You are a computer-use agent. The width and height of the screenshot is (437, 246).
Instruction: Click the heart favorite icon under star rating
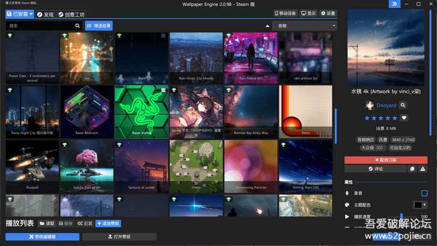(404, 117)
